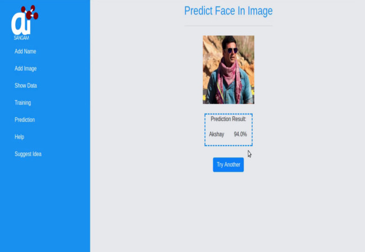This screenshot has height=252, width=365.
Task: Click the Try Another button
Action: (229, 165)
